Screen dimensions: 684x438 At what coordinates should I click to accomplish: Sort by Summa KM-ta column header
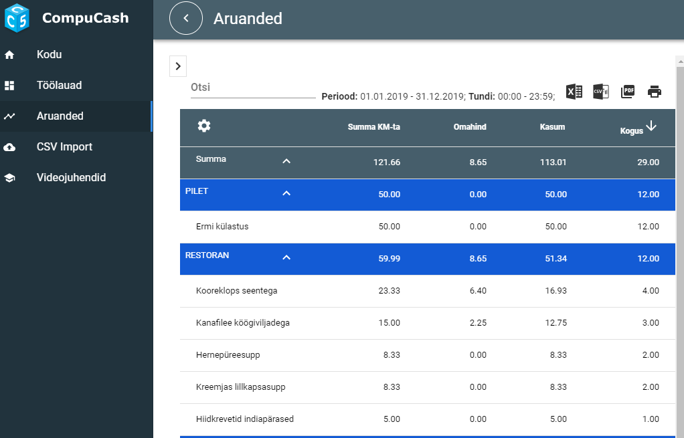point(373,127)
